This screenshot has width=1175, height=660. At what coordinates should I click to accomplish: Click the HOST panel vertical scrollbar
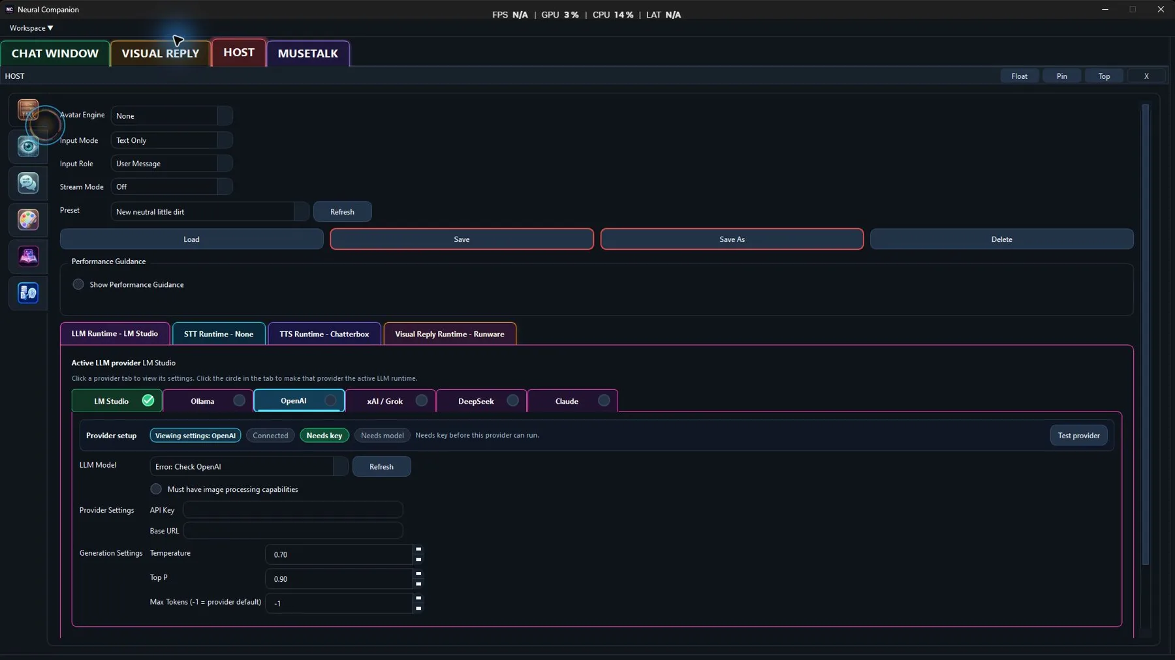coord(1145,335)
